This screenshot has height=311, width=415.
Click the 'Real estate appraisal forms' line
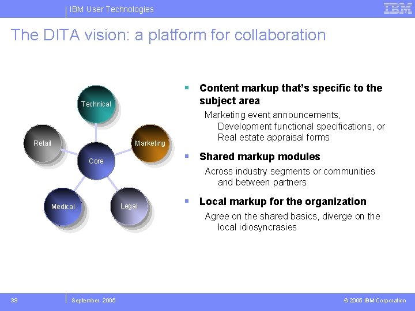click(x=273, y=138)
